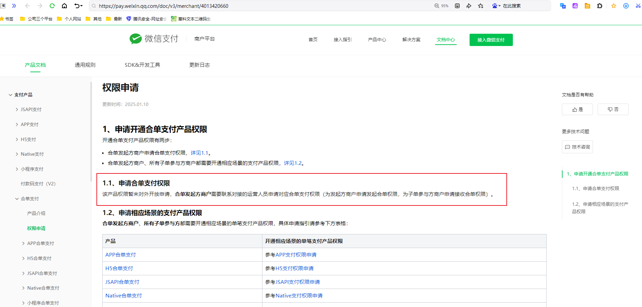
Task: Open the puzzle-piece extensions icon
Action: (x=600, y=6)
